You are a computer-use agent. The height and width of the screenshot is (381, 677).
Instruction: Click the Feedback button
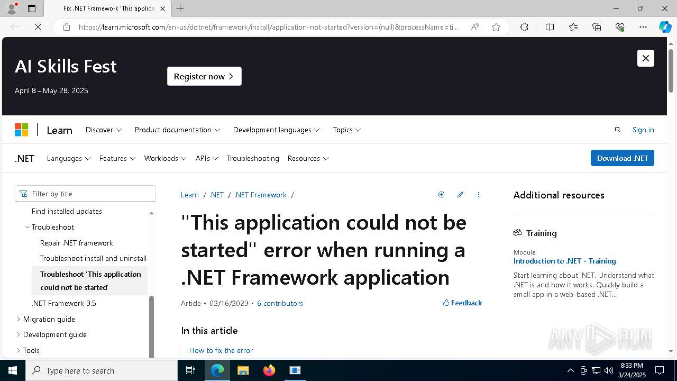point(462,303)
